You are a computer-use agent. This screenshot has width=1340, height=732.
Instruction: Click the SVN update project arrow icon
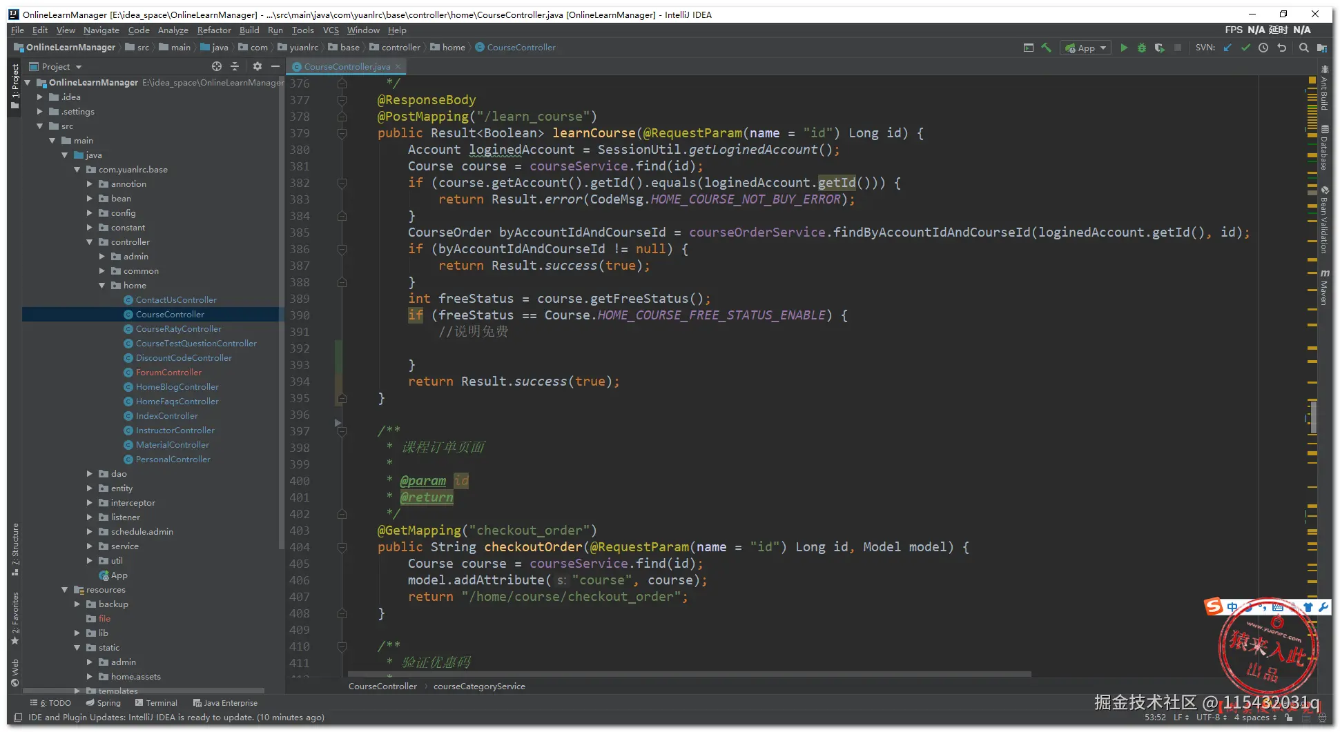1227,48
